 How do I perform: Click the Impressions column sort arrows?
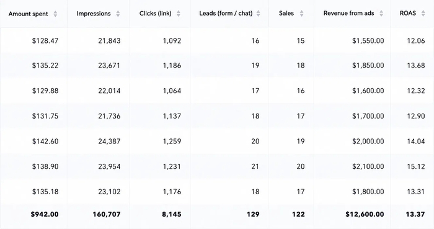pyautogui.click(x=118, y=14)
